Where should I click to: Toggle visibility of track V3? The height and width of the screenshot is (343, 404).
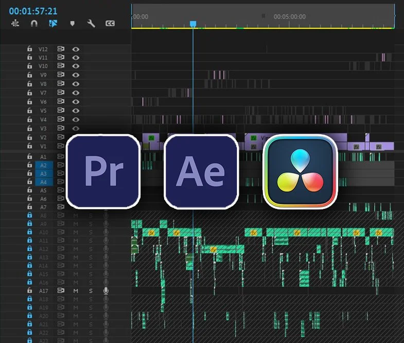(76, 128)
